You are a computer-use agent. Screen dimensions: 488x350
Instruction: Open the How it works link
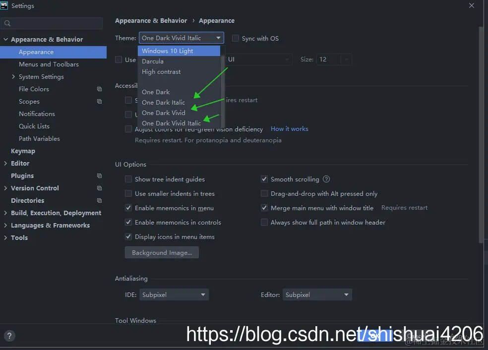[290, 129]
